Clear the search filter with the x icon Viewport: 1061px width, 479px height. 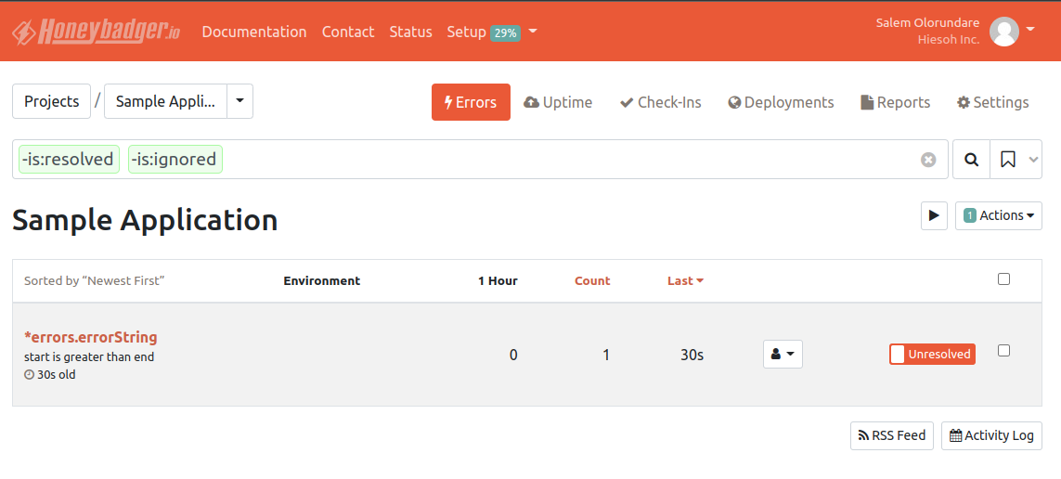(928, 160)
